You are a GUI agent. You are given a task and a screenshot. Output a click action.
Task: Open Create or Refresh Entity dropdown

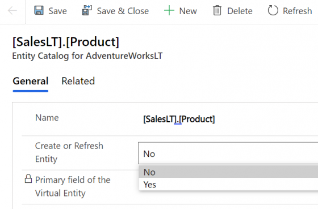tap(228, 153)
